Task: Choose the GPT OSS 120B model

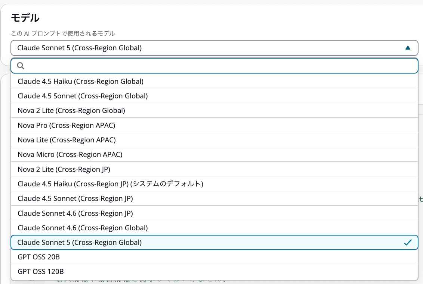Action: coord(214,271)
